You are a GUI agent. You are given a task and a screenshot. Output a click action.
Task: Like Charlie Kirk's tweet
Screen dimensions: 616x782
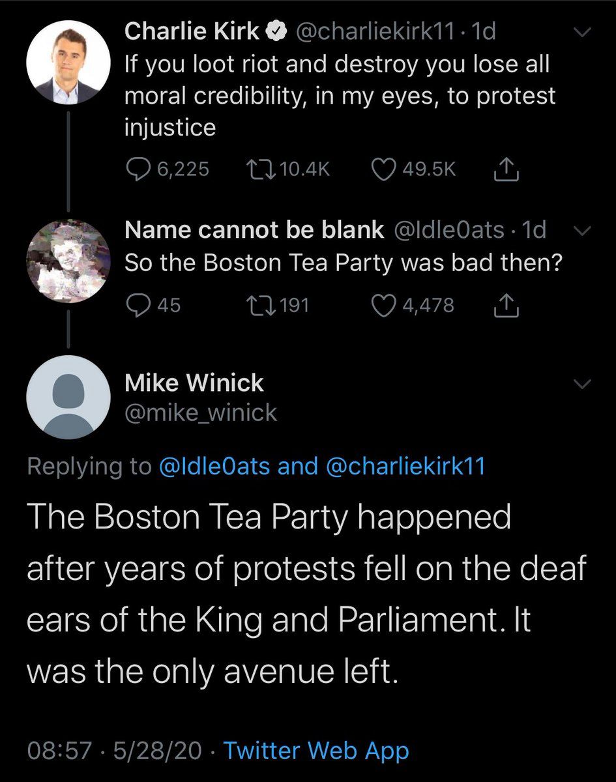pos(382,169)
